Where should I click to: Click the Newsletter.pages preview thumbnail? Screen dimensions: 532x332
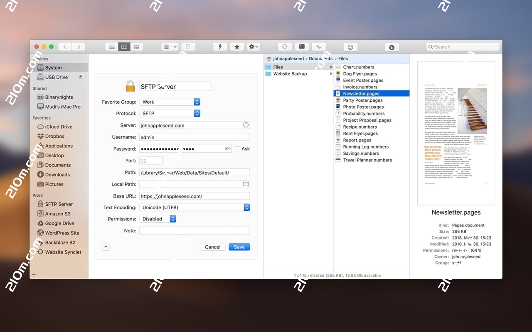[456, 133]
